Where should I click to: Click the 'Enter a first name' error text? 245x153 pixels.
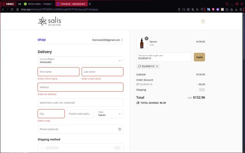click(47, 79)
